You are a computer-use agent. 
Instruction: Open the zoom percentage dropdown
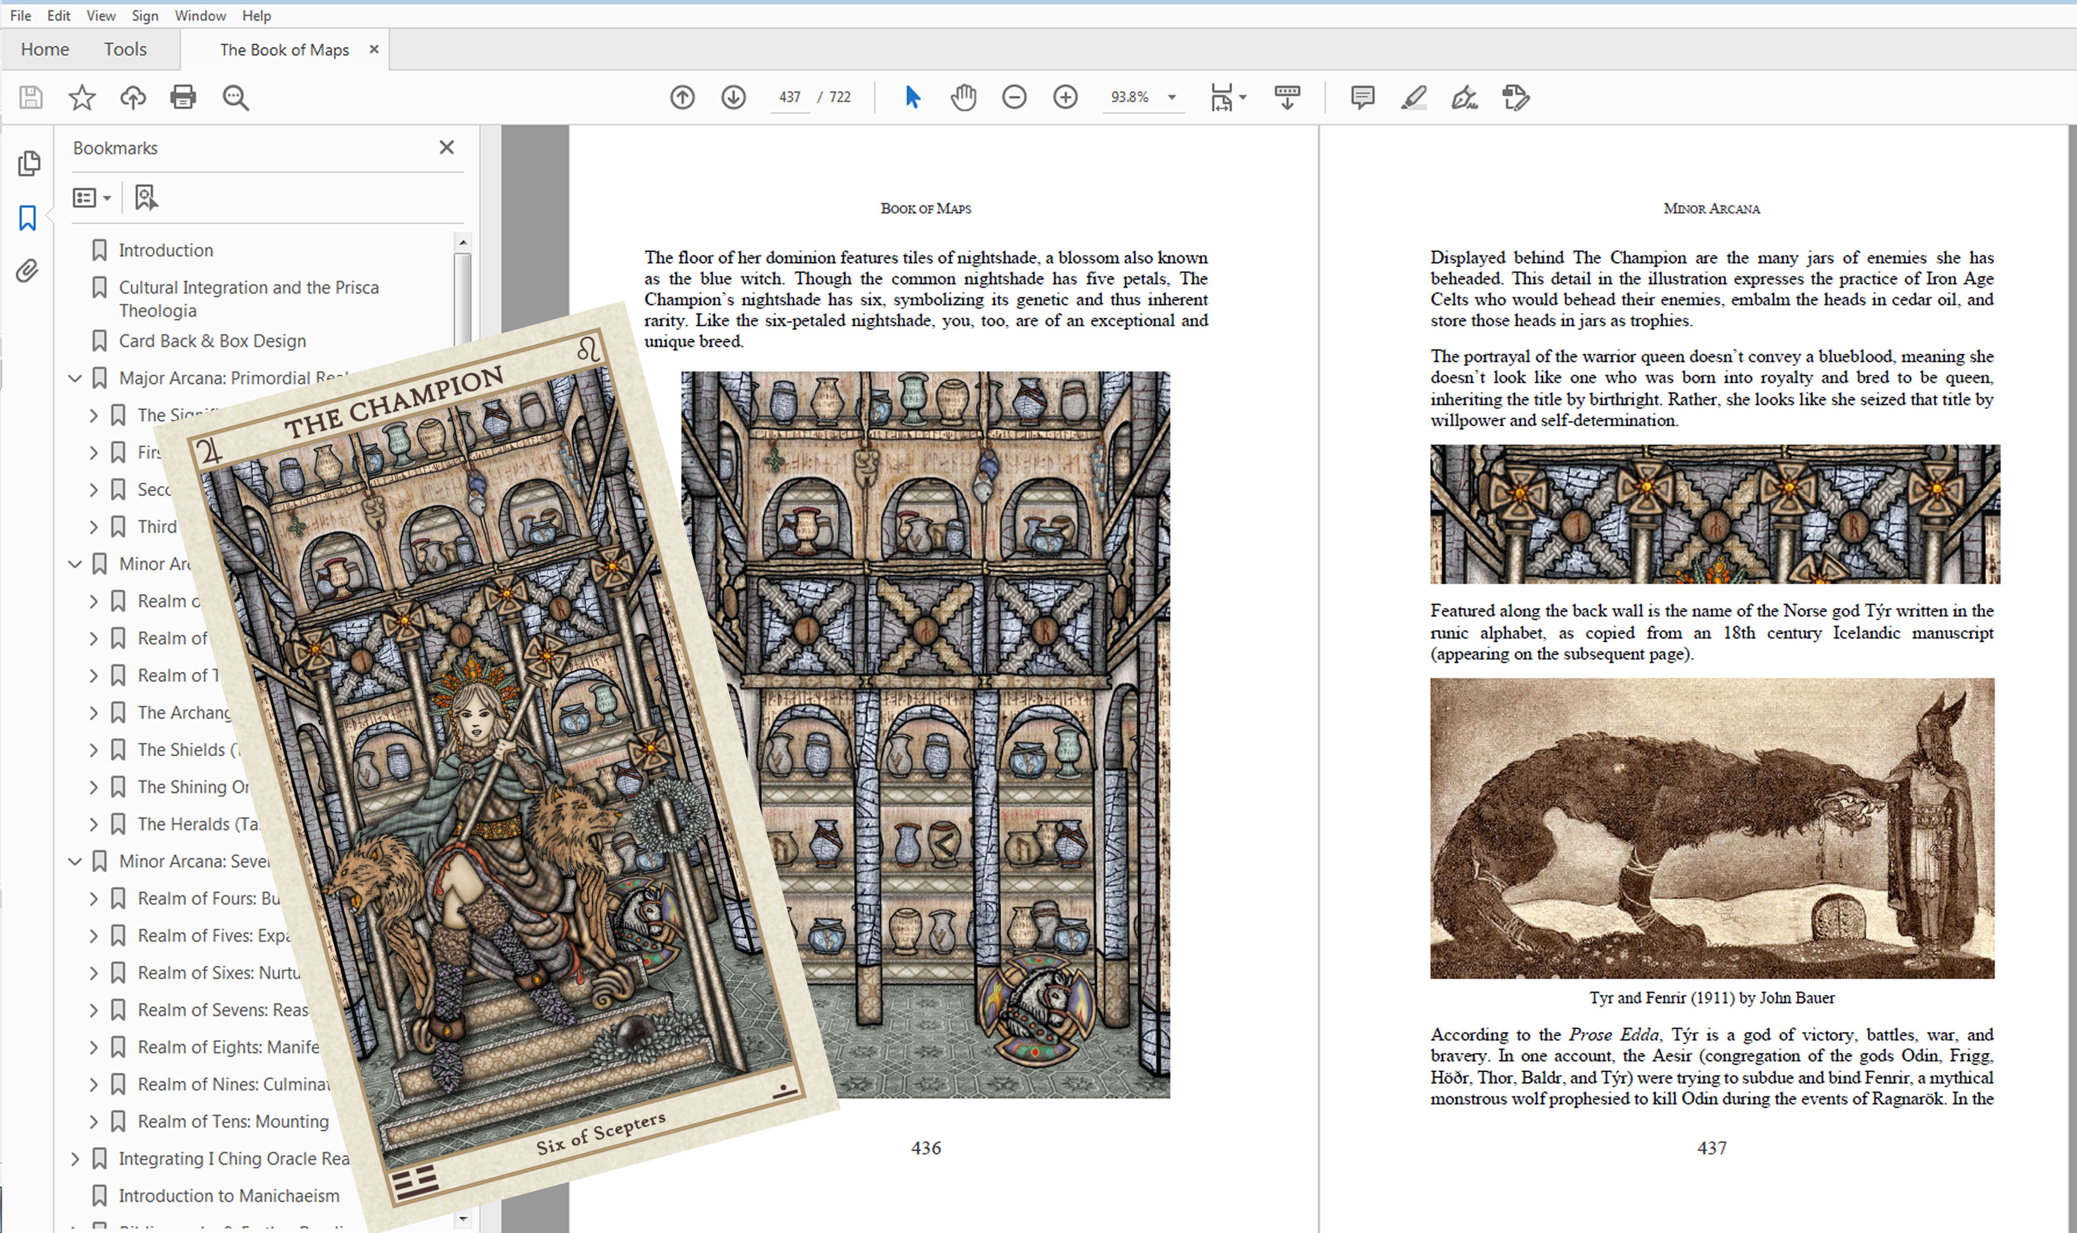pyautogui.click(x=1172, y=97)
